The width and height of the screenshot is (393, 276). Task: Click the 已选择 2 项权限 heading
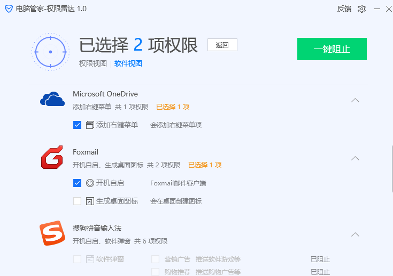point(138,45)
